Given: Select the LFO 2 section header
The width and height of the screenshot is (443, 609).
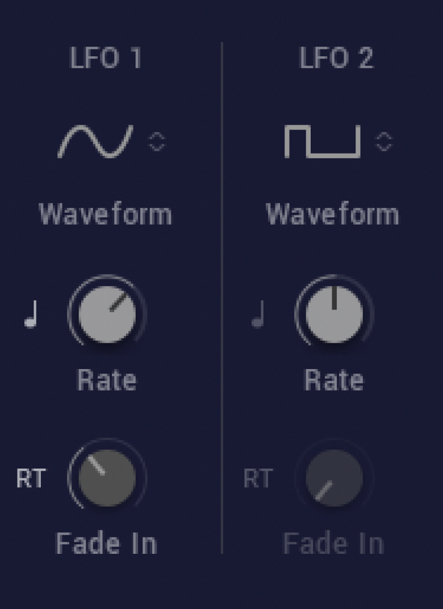Looking at the screenshot, I should (x=336, y=58).
